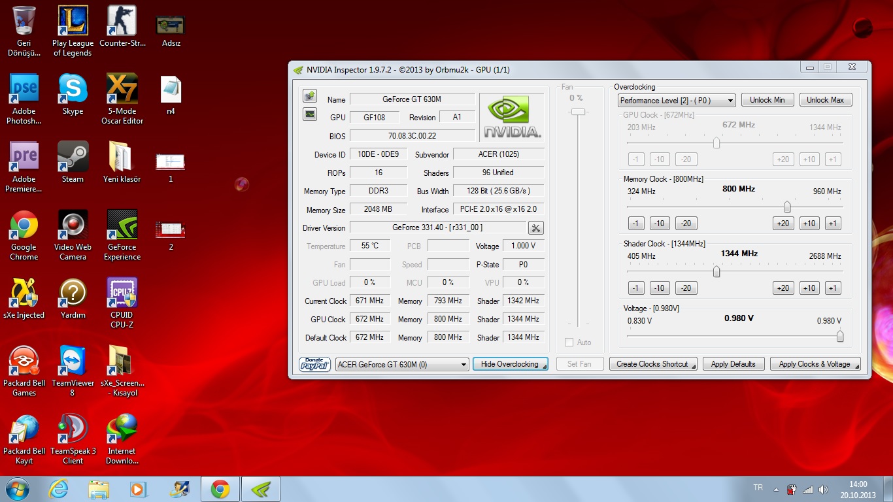Open Packard Bell Games shortcut
Image resolution: width=893 pixels, height=502 pixels.
pyautogui.click(x=24, y=371)
